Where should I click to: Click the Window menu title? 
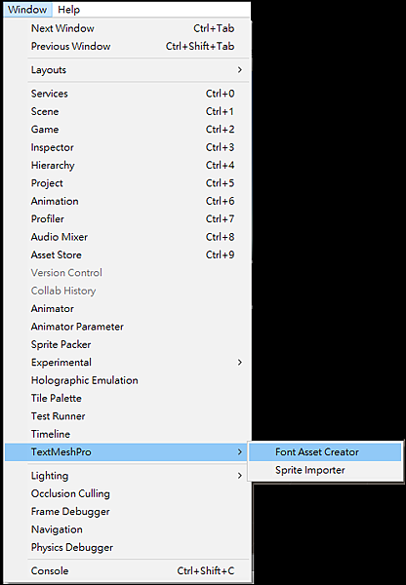(x=27, y=10)
